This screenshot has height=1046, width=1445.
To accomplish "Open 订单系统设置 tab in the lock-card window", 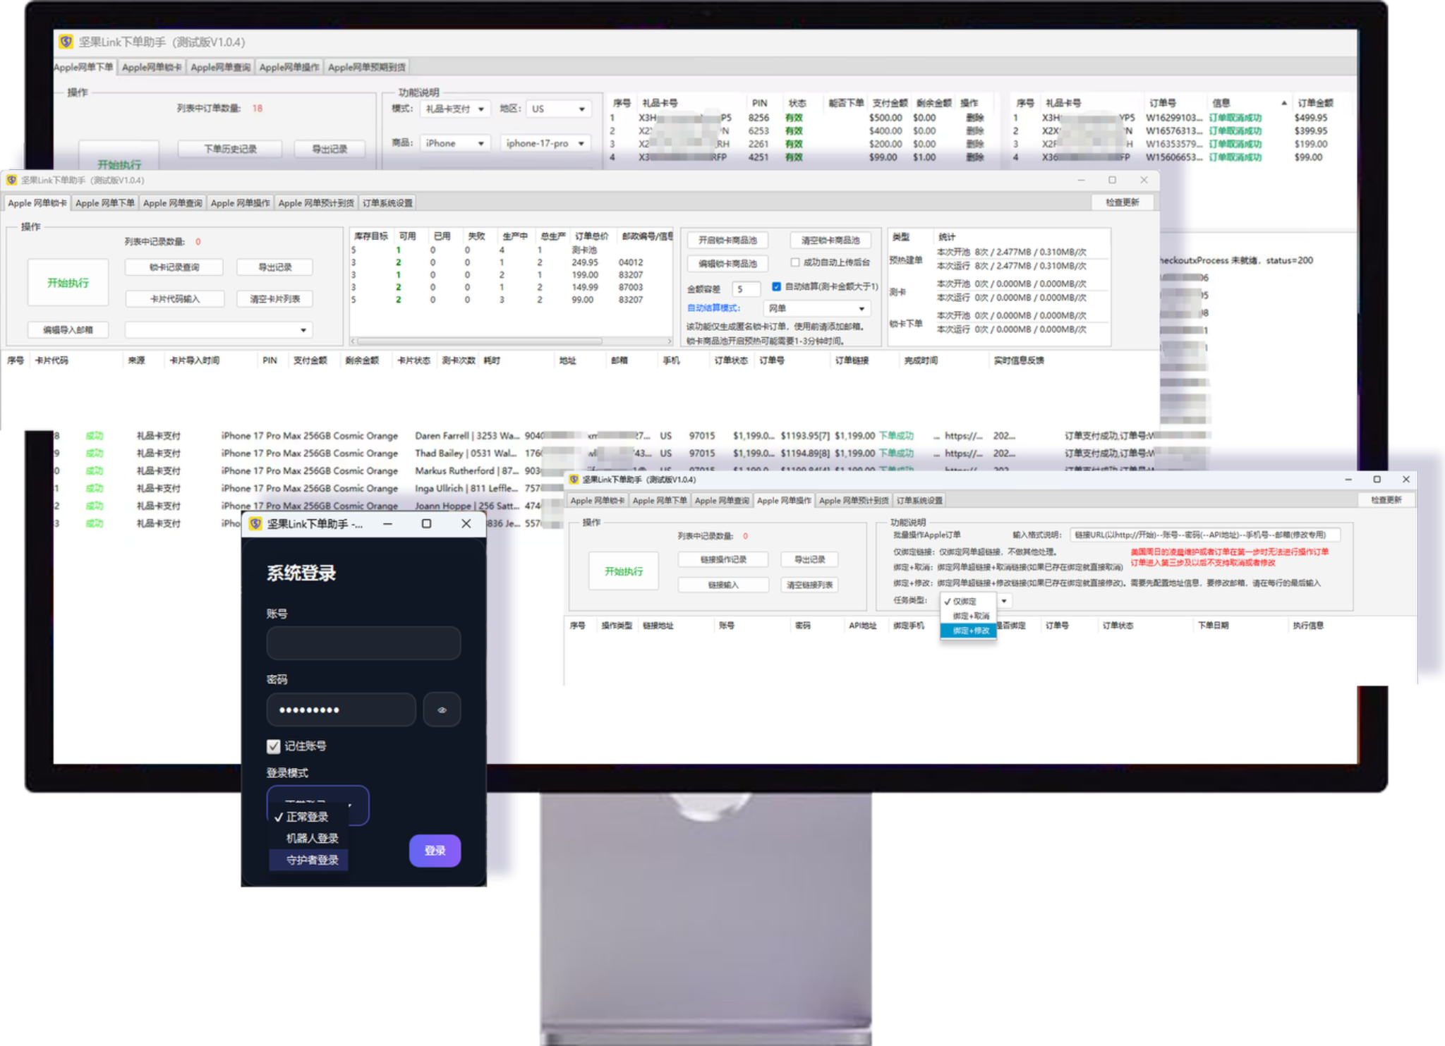I will click(387, 203).
